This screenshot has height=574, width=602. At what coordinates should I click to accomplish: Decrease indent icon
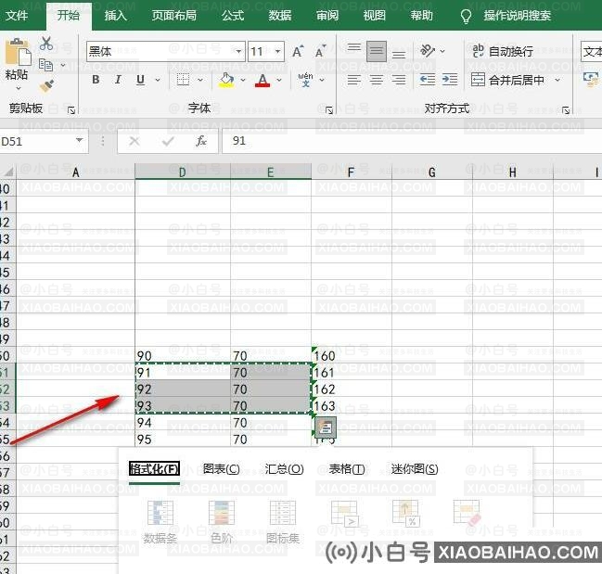428,80
